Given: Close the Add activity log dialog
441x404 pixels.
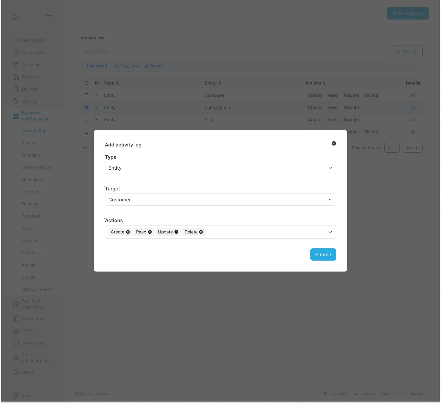Looking at the screenshot, I should [333, 143].
